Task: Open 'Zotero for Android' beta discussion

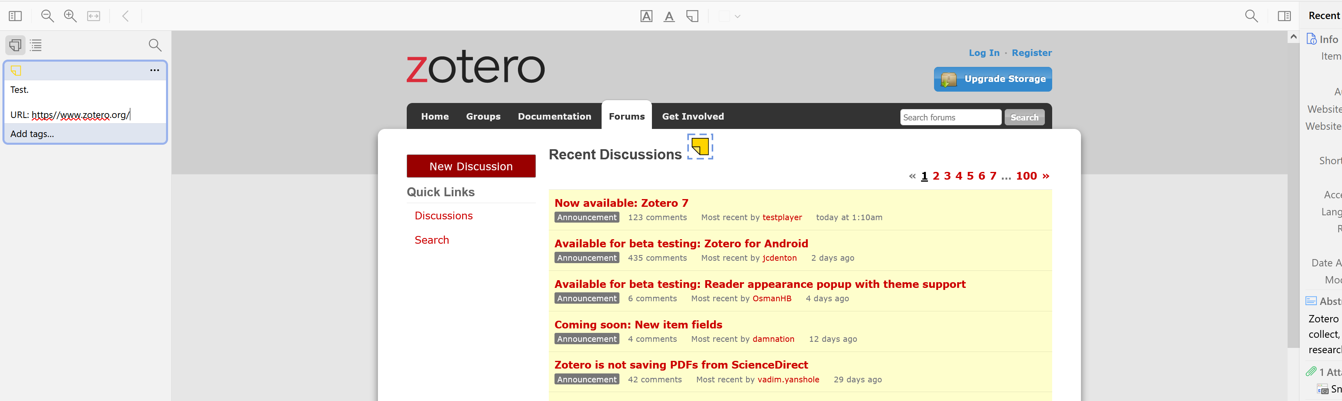Action: (x=681, y=243)
